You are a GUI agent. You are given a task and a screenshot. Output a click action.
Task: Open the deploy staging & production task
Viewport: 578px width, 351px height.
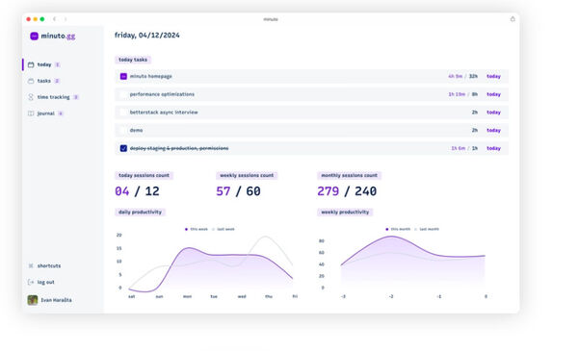[x=179, y=148]
